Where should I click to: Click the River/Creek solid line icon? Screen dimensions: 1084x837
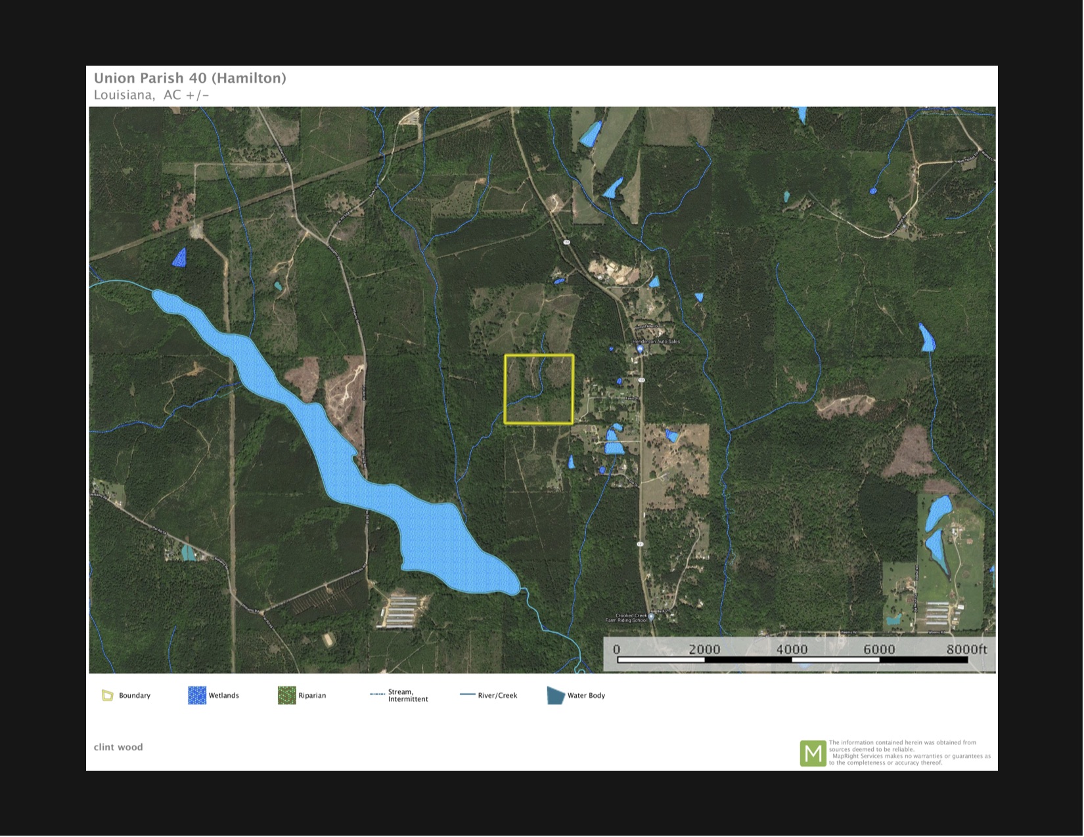[467, 695]
